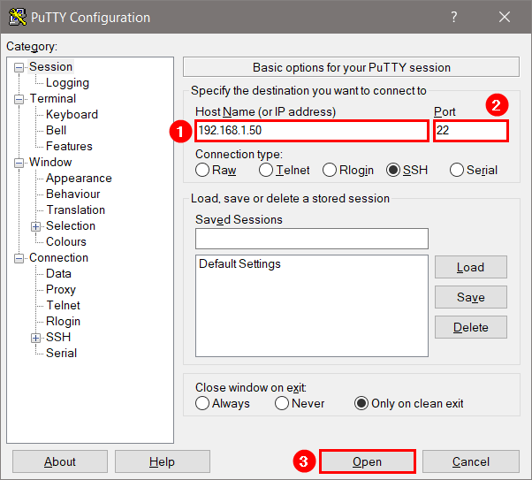Image resolution: width=532 pixels, height=480 pixels.
Task: Open the Rlogin category in the tree
Action: [63, 322]
